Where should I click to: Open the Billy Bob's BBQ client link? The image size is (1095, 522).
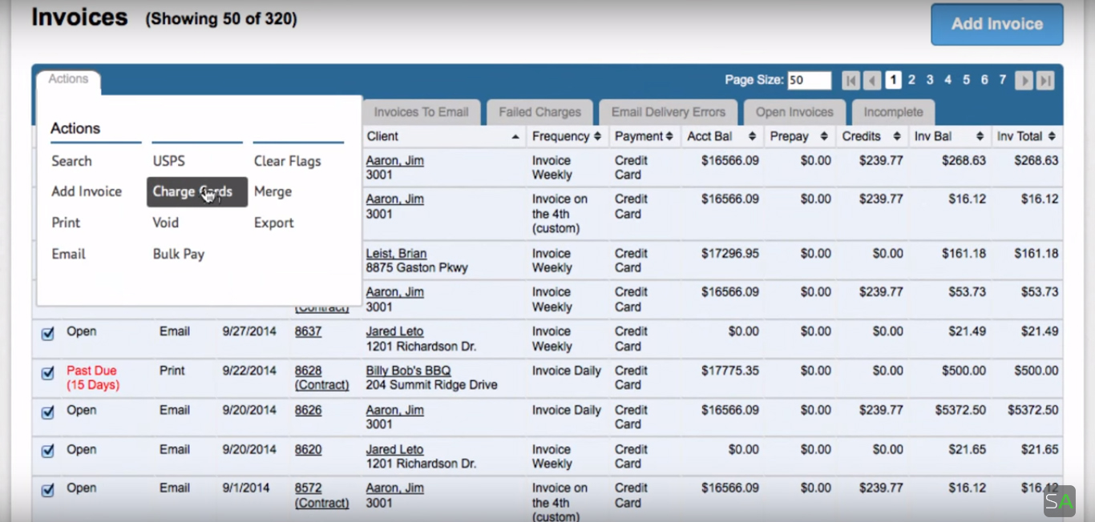408,371
